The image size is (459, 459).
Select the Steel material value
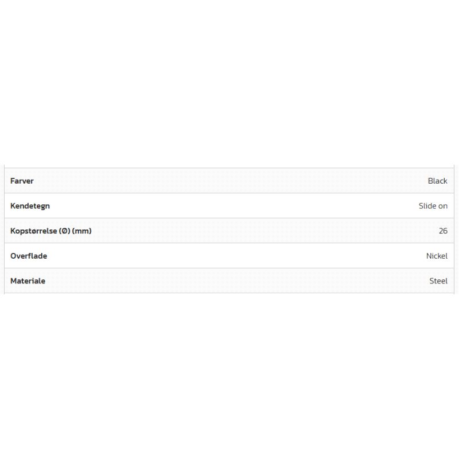438,281
